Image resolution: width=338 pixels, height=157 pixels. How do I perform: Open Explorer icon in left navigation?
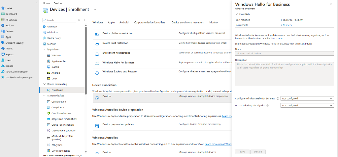(x=3, y=25)
